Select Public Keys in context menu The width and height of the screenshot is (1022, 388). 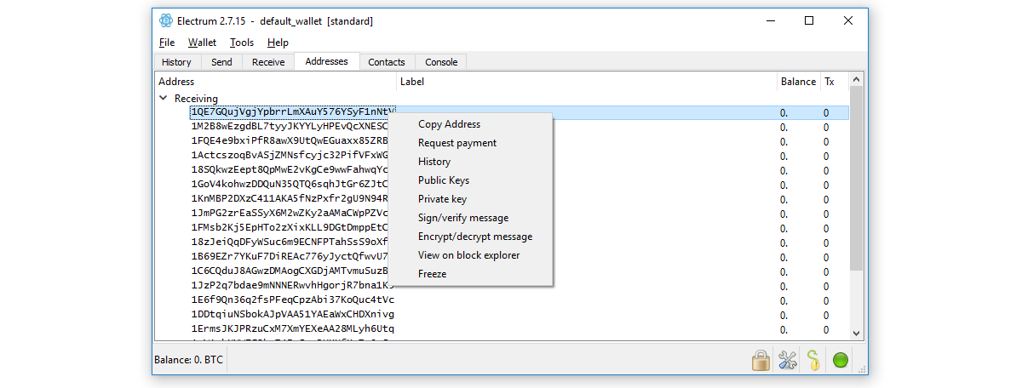point(470,180)
